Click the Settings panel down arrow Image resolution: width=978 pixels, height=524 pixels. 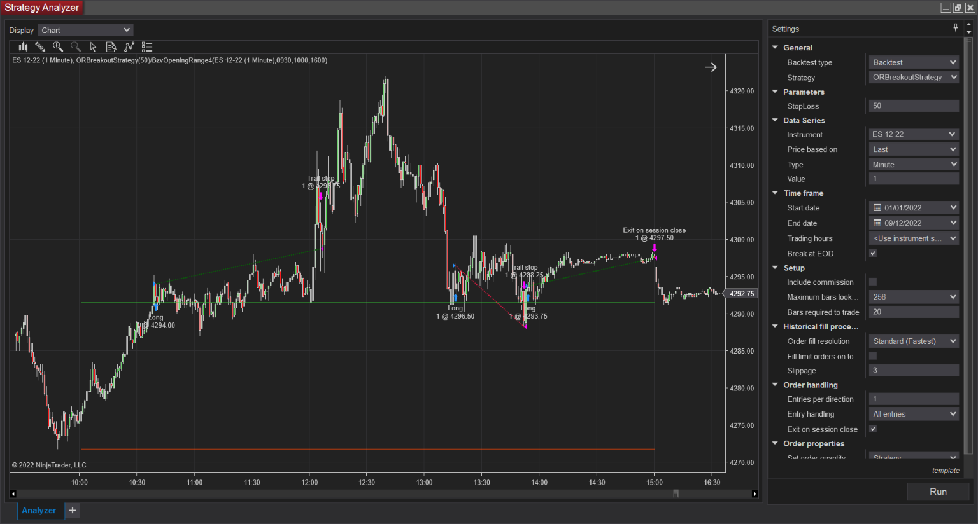969,32
